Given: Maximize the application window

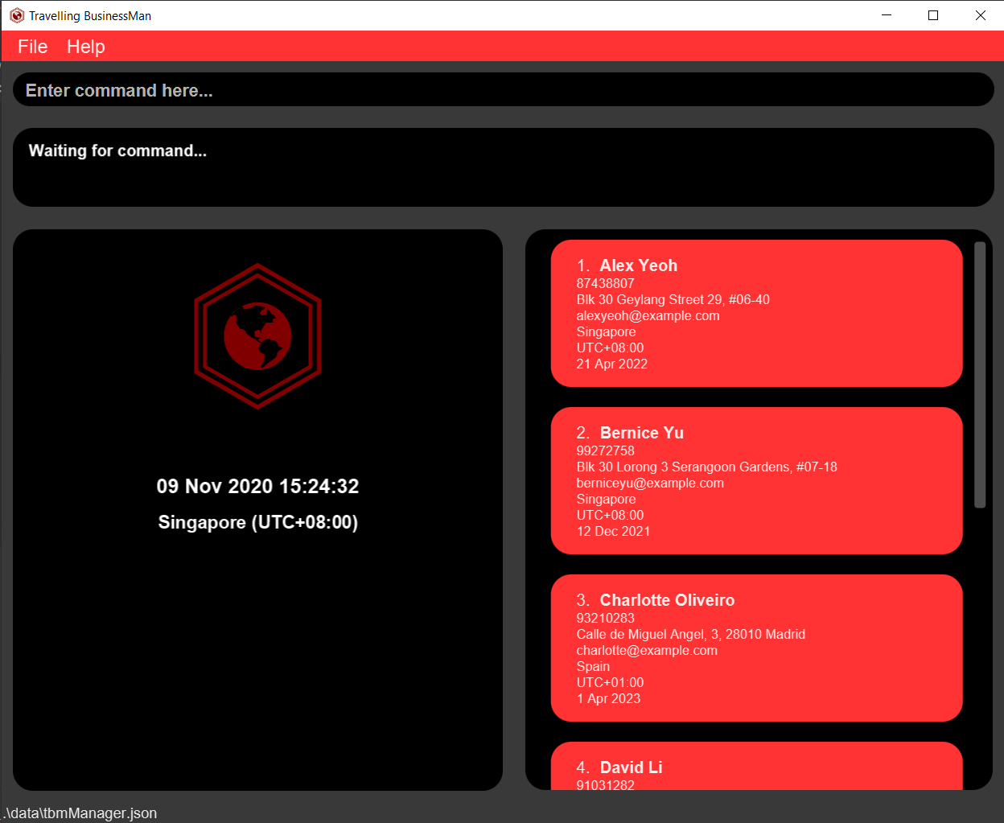Looking at the screenshot, I should pyautogui.click(x=933, y=15).
